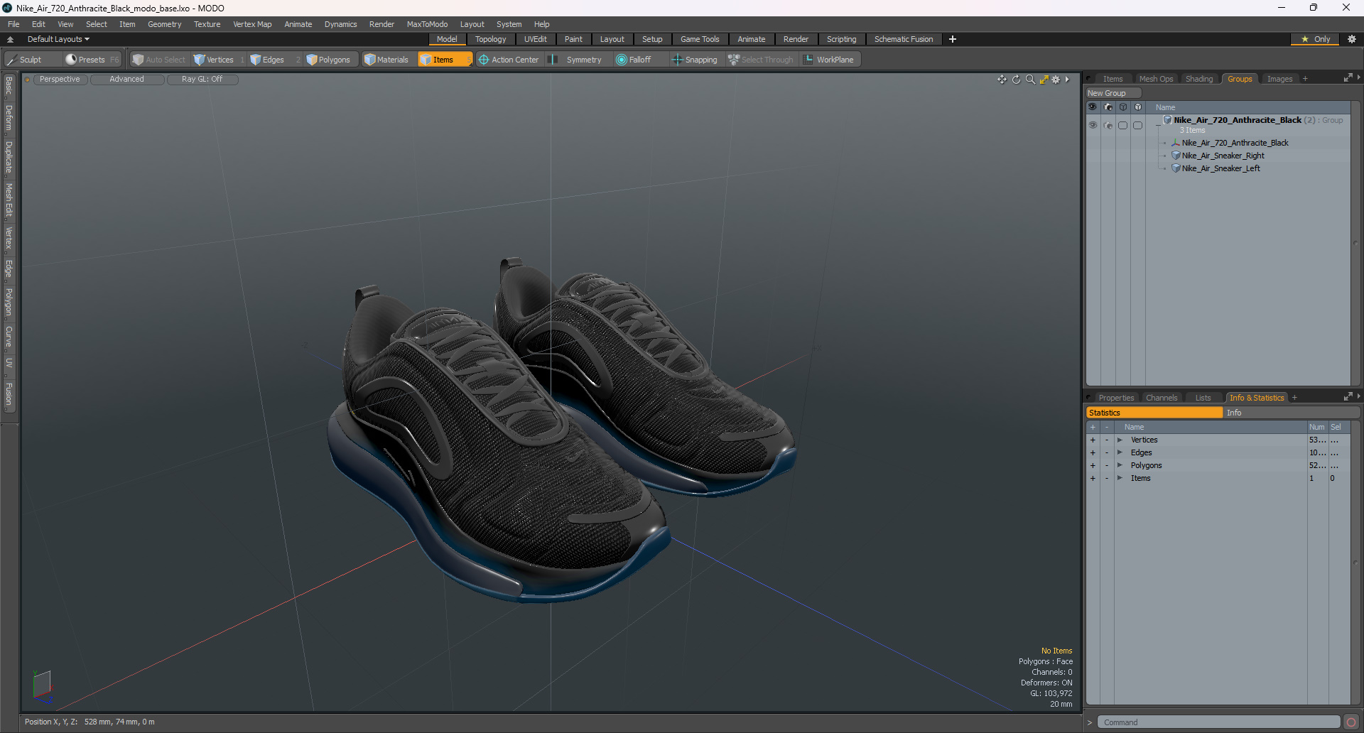This screenshot has height=733, width=1364.
Task: Open the Deform sidebar tab
Action: (9, 118)
